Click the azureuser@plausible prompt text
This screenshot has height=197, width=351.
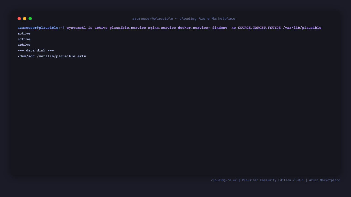[x=38, y=28]
